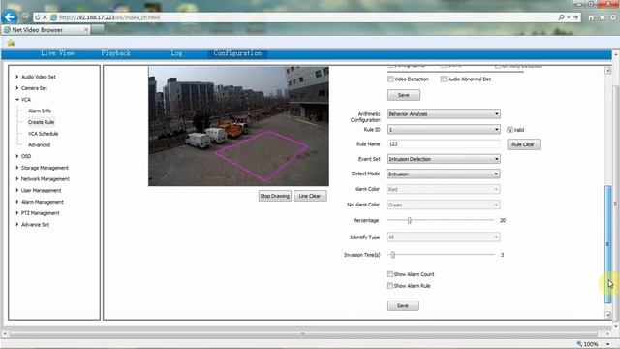This screenshot has height=349, width=620.
Task: Click the Percentage slider handle
Action: click(409, 220)
